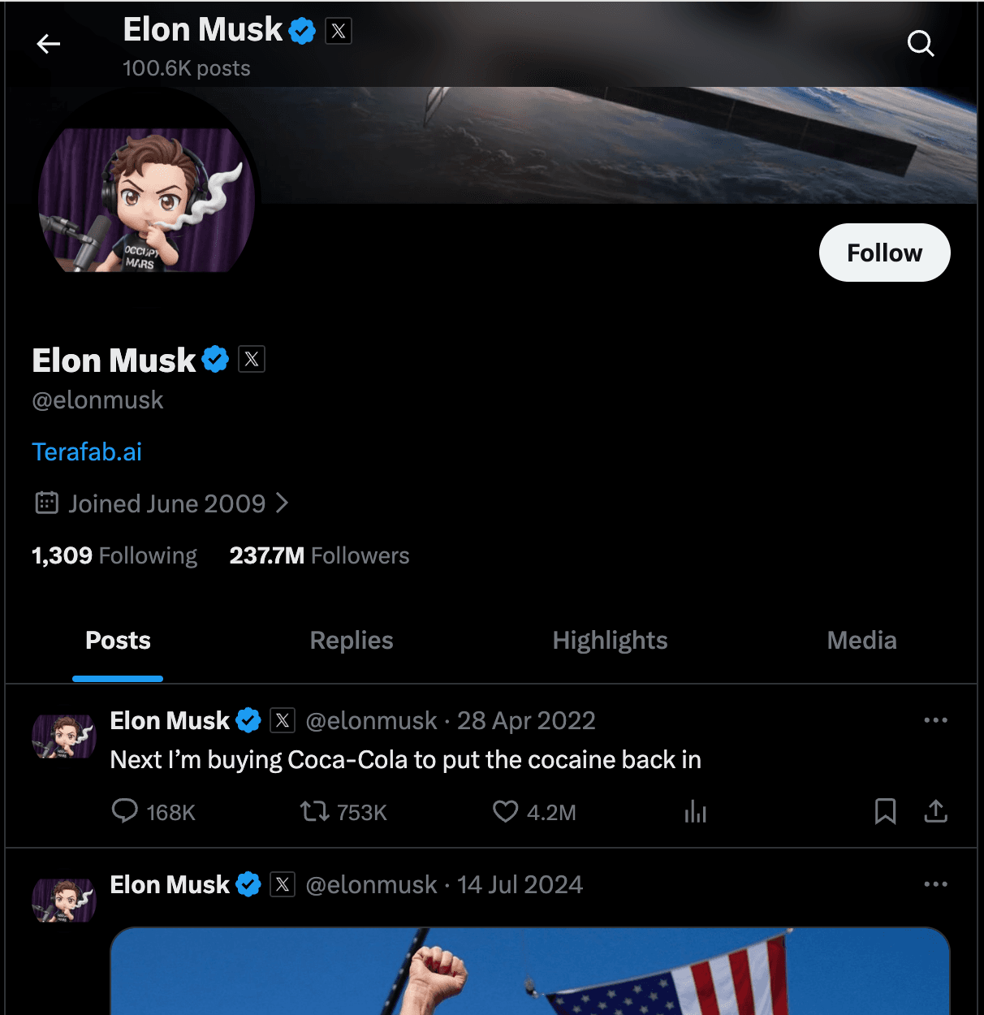Click the blue verified badge next to Elon Musk
984x1015 pixels.
[x=214, y=359]
